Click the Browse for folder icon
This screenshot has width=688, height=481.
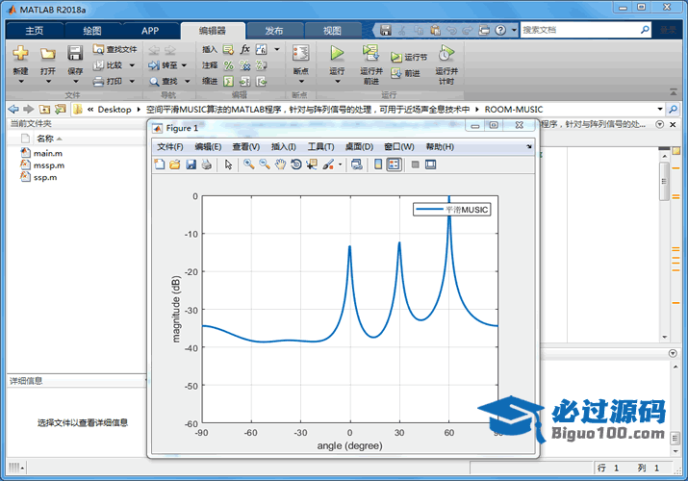tap(60, 109)
